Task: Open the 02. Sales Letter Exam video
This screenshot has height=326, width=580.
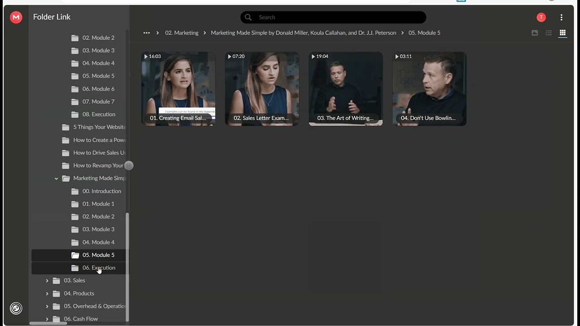Action: click(262, 89)
